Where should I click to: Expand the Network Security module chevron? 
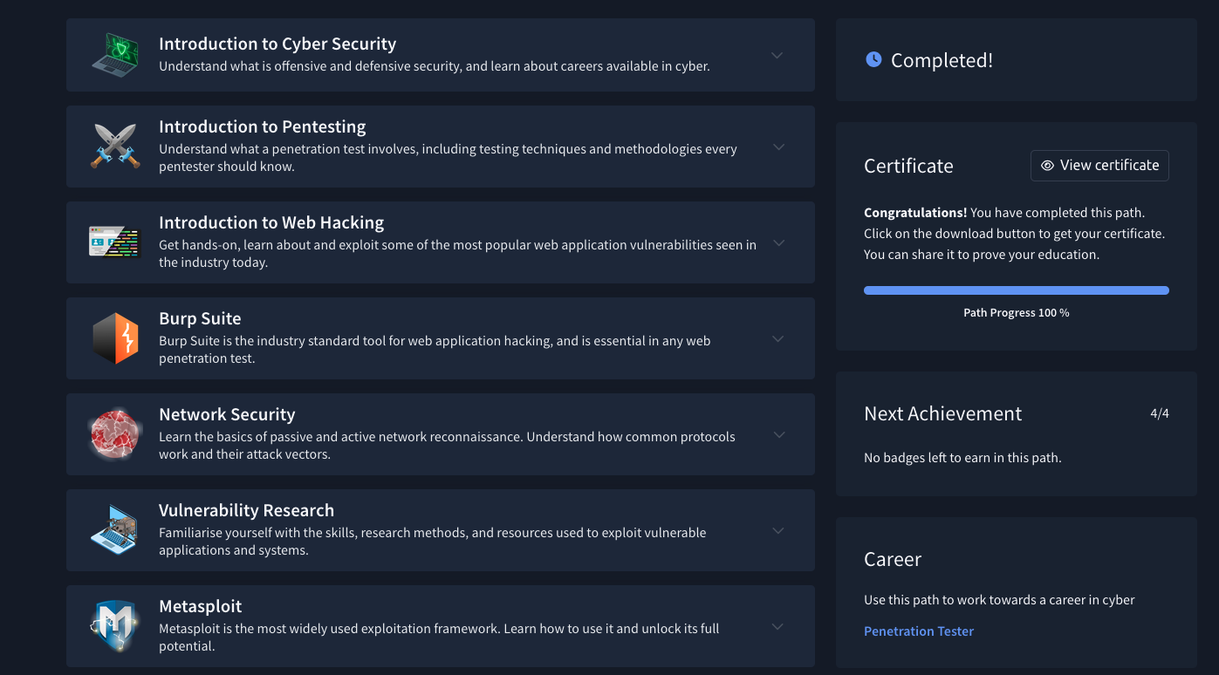[779, 434]
